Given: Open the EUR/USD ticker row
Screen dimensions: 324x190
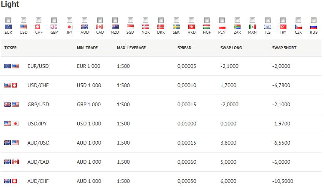Looking at the screenshot, I should point(161,66).
